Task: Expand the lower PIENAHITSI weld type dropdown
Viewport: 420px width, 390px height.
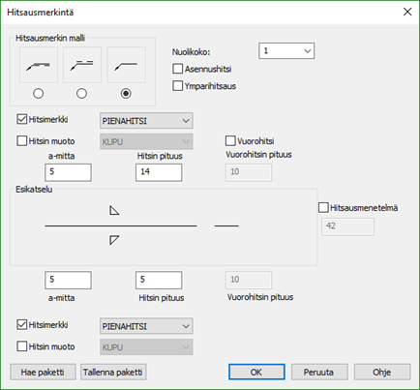Action: (146, 326)
